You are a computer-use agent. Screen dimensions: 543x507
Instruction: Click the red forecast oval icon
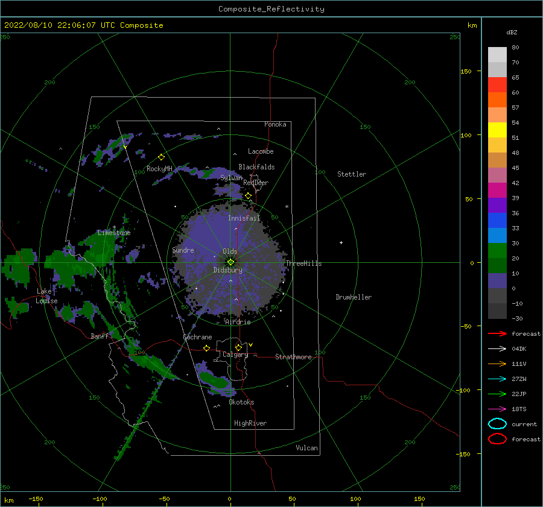point(497,439)
